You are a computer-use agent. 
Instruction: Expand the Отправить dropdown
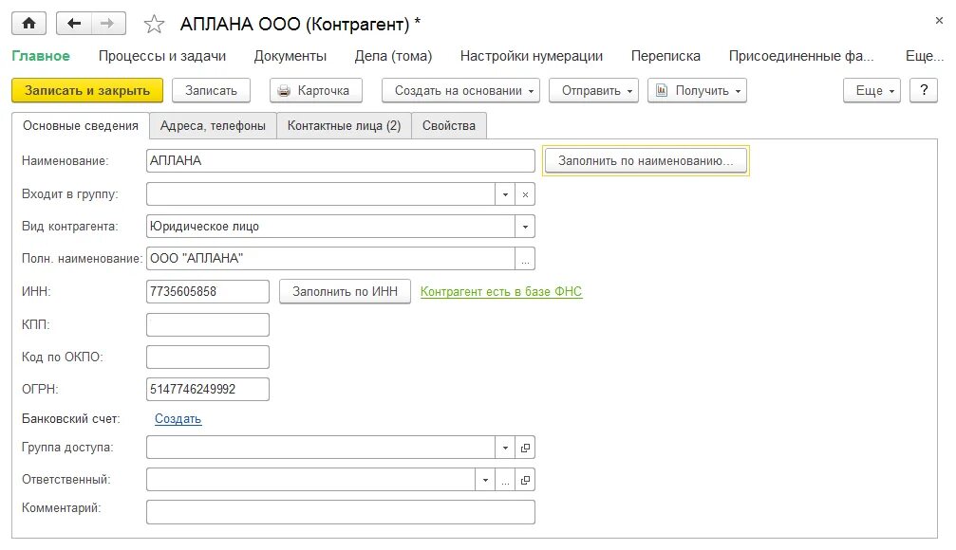pyautogui.click(x=593, y=90)
